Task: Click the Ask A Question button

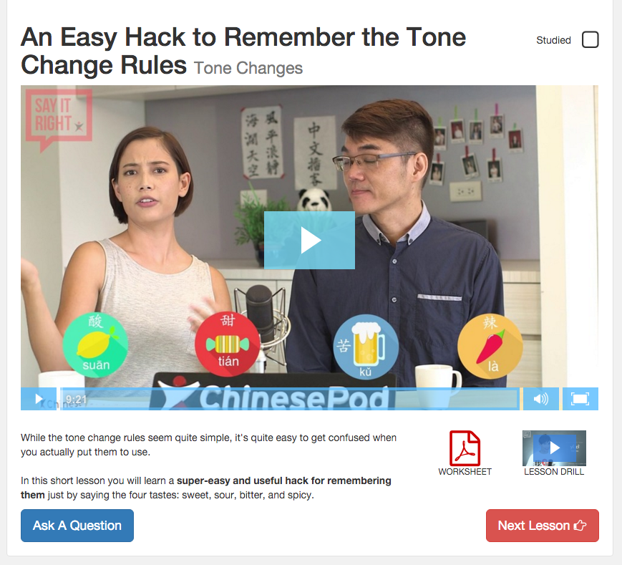Action: click(77, 526)
